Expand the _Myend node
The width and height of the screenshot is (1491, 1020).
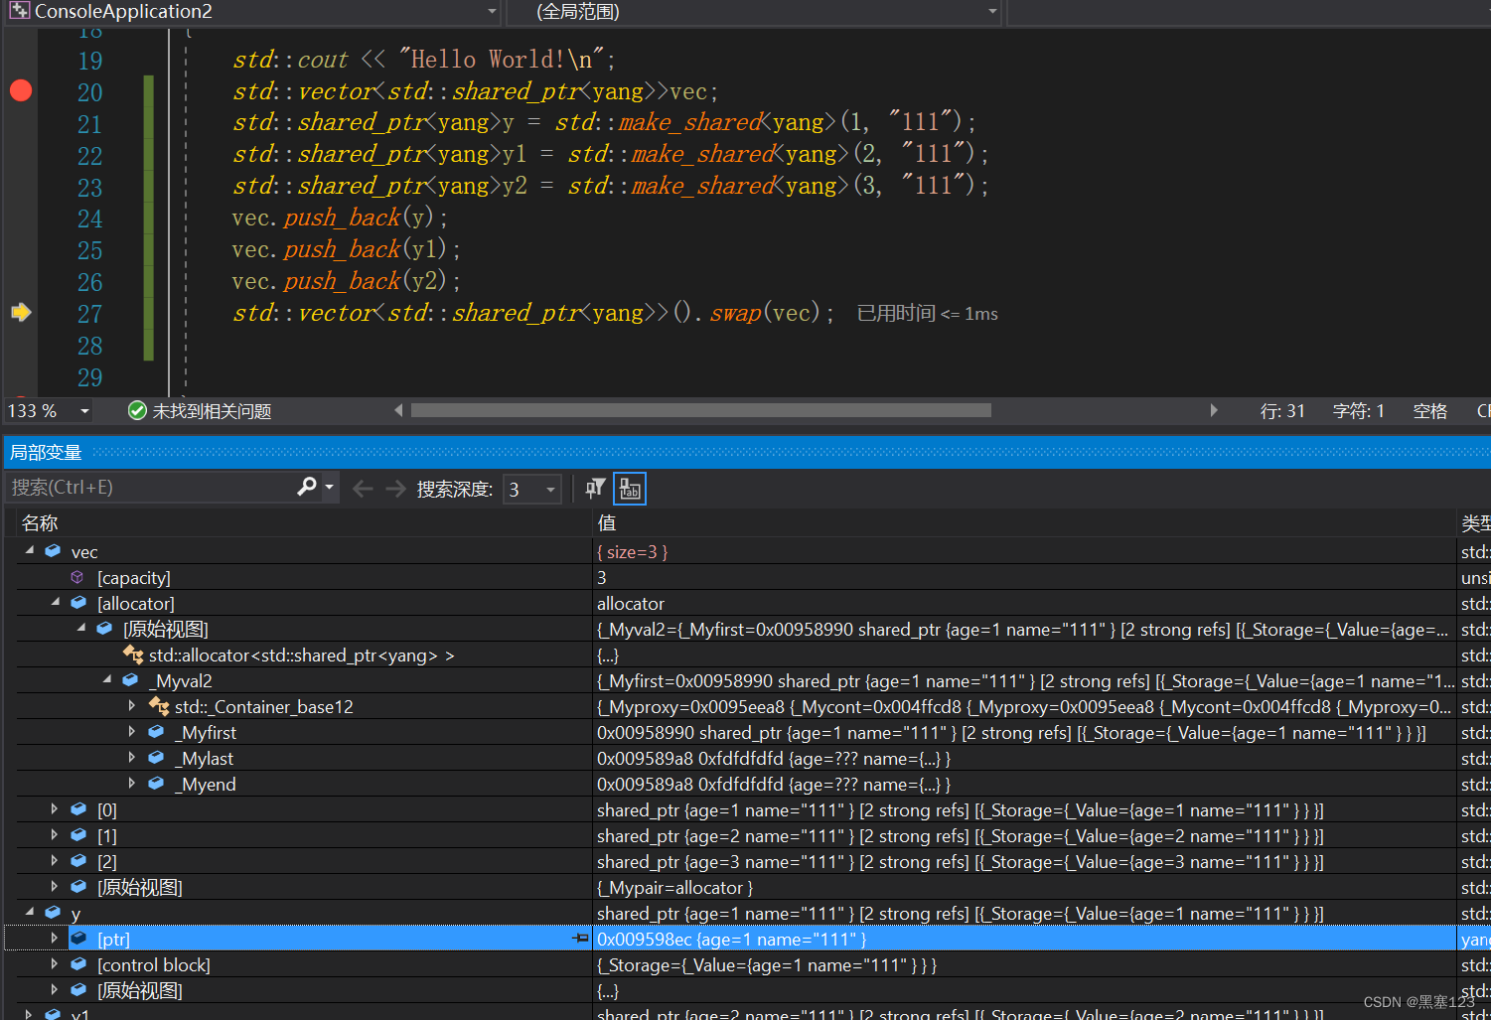(132, 784)
